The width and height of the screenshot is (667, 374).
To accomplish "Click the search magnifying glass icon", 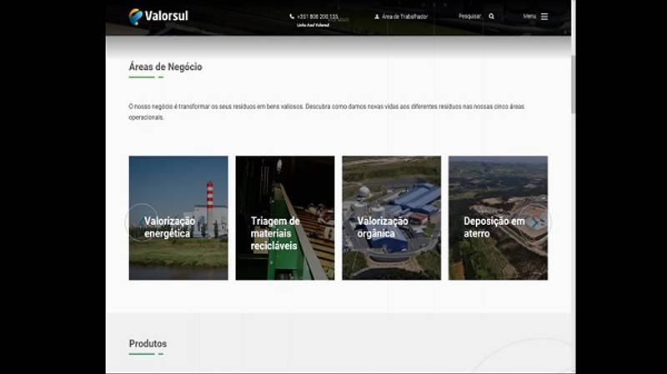I will click(x=491, y=17).
